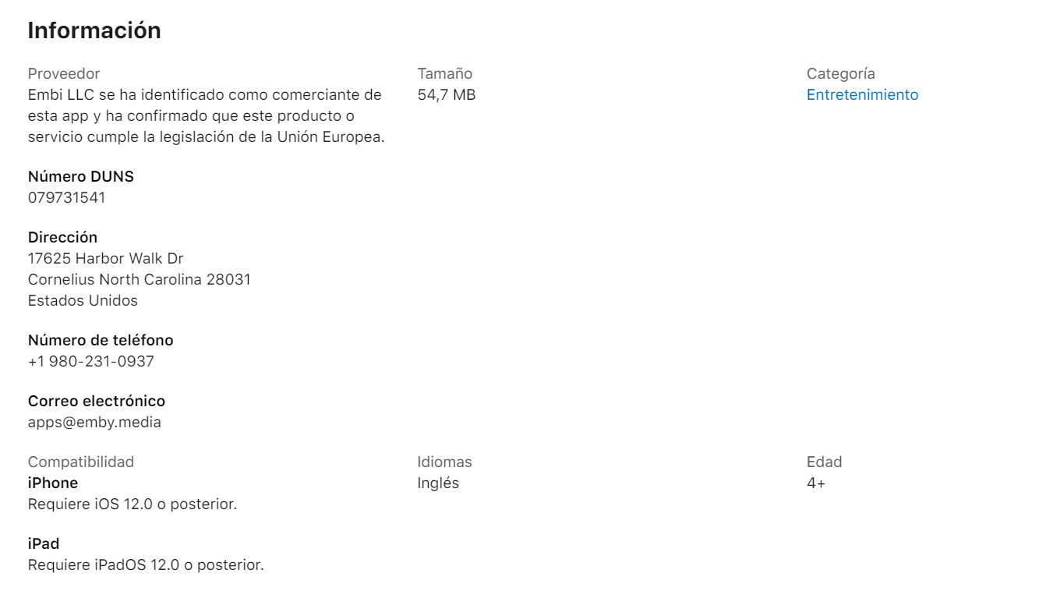
Task: Click the Inglés language value
Action: [x=438, y=483]
